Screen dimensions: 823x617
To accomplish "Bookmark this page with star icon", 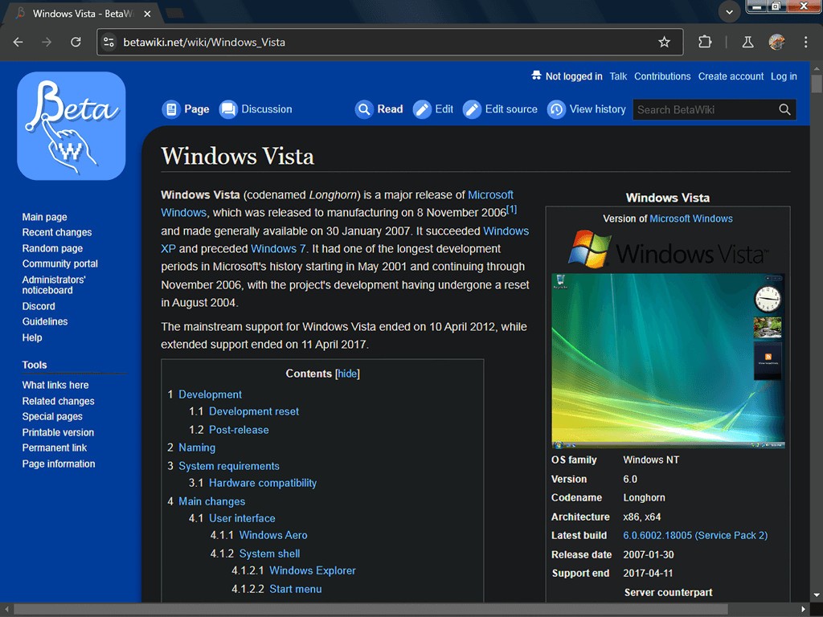I will tap(664, 42).
